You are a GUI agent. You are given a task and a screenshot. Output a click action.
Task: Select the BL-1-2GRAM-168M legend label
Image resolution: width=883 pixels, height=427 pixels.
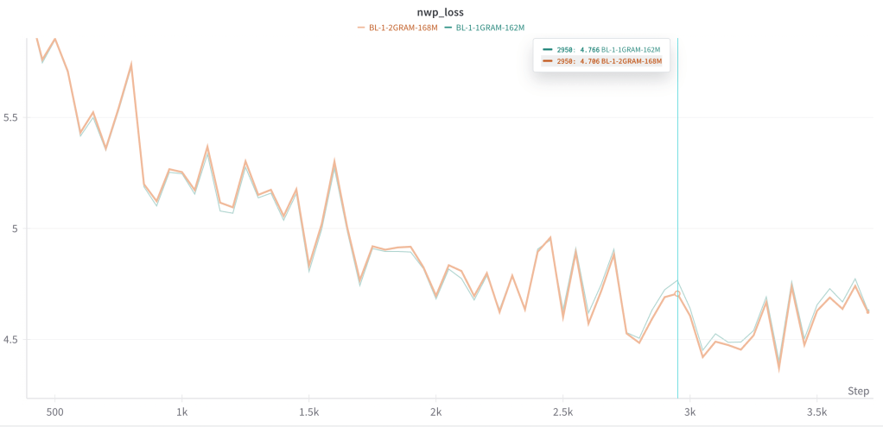click(x=403, y=28)
